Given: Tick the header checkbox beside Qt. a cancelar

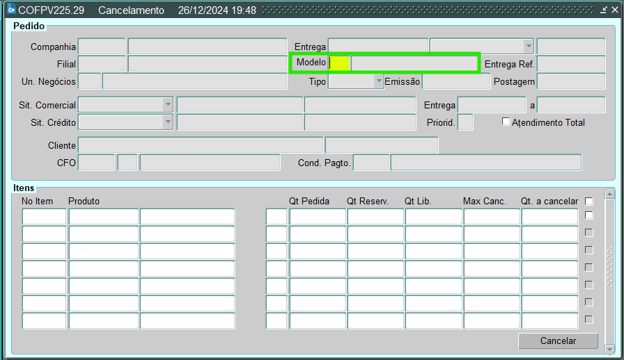Looking at the screenshot, I should pyautogui.click(x=589, y=201).
